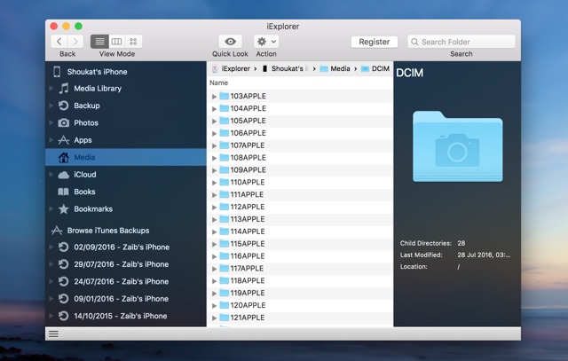Click iExplorer breadcrumb in path bar
The width and height of the screenshot is (568, 361).
tap(231, 68)
